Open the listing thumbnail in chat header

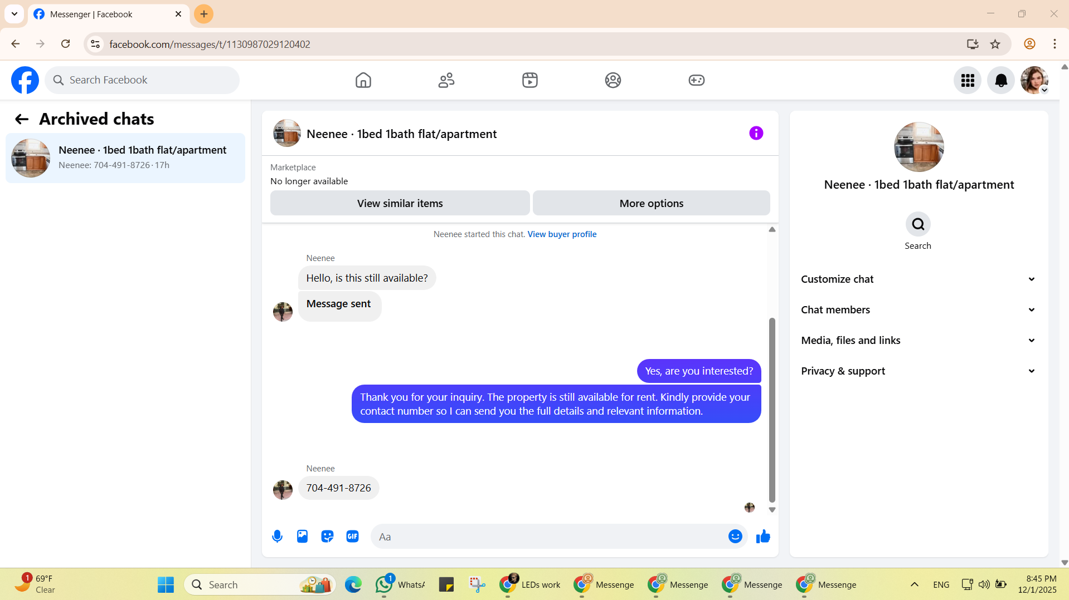(287, 134)
